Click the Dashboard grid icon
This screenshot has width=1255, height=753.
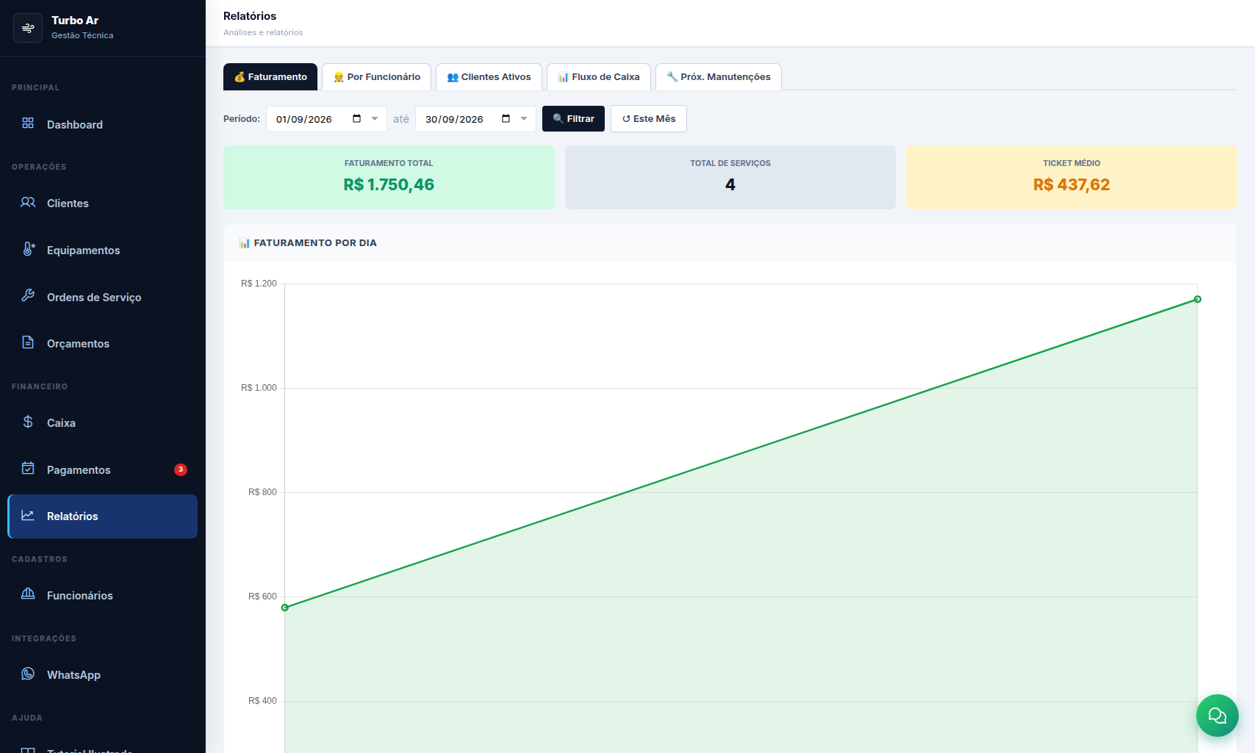tap(28, 123)
